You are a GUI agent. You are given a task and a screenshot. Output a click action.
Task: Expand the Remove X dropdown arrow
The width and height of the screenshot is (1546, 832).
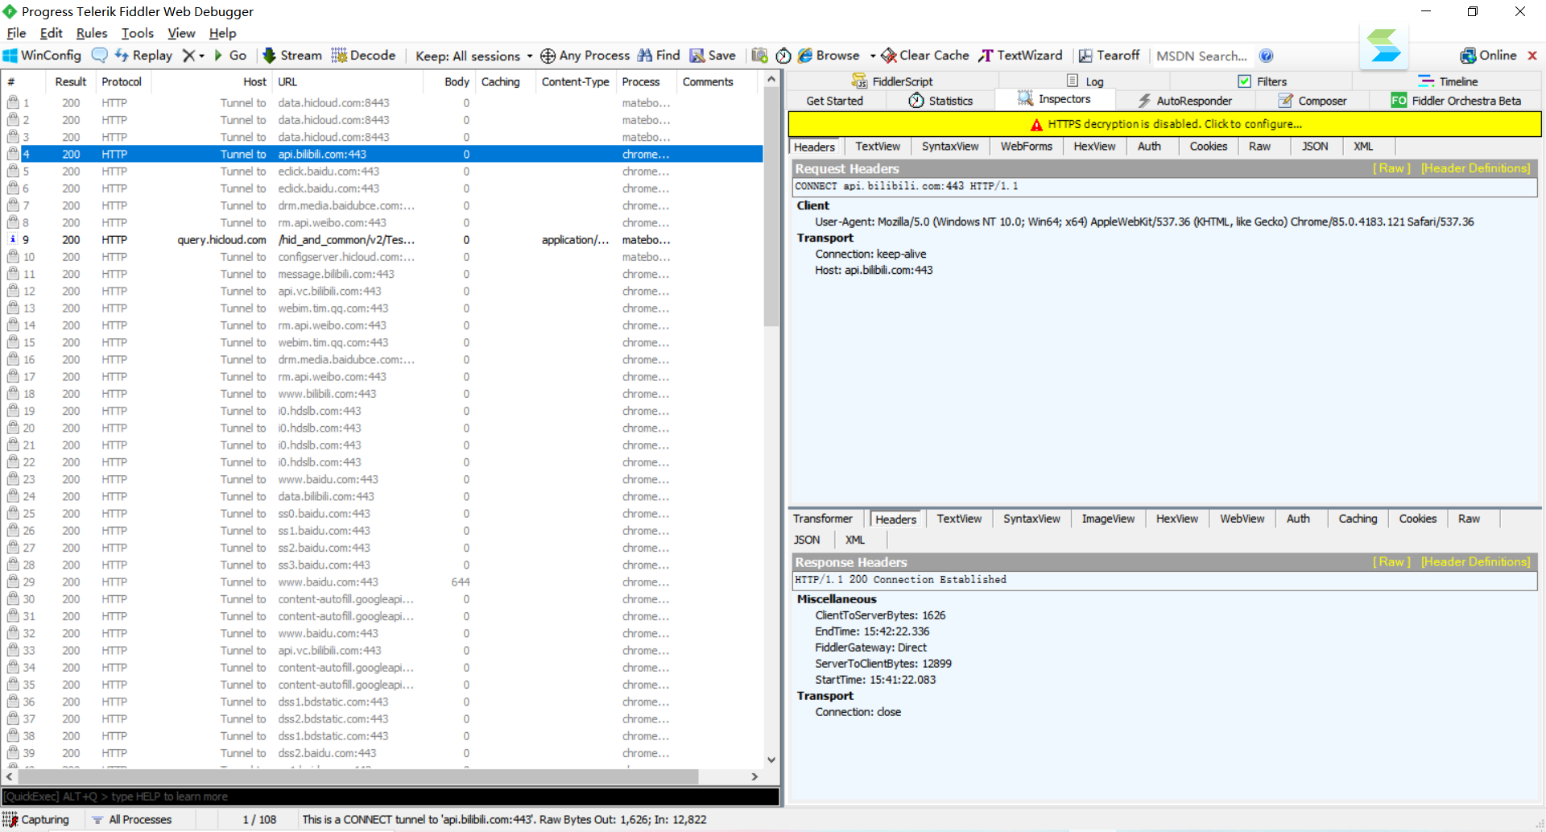pos(201,56)
